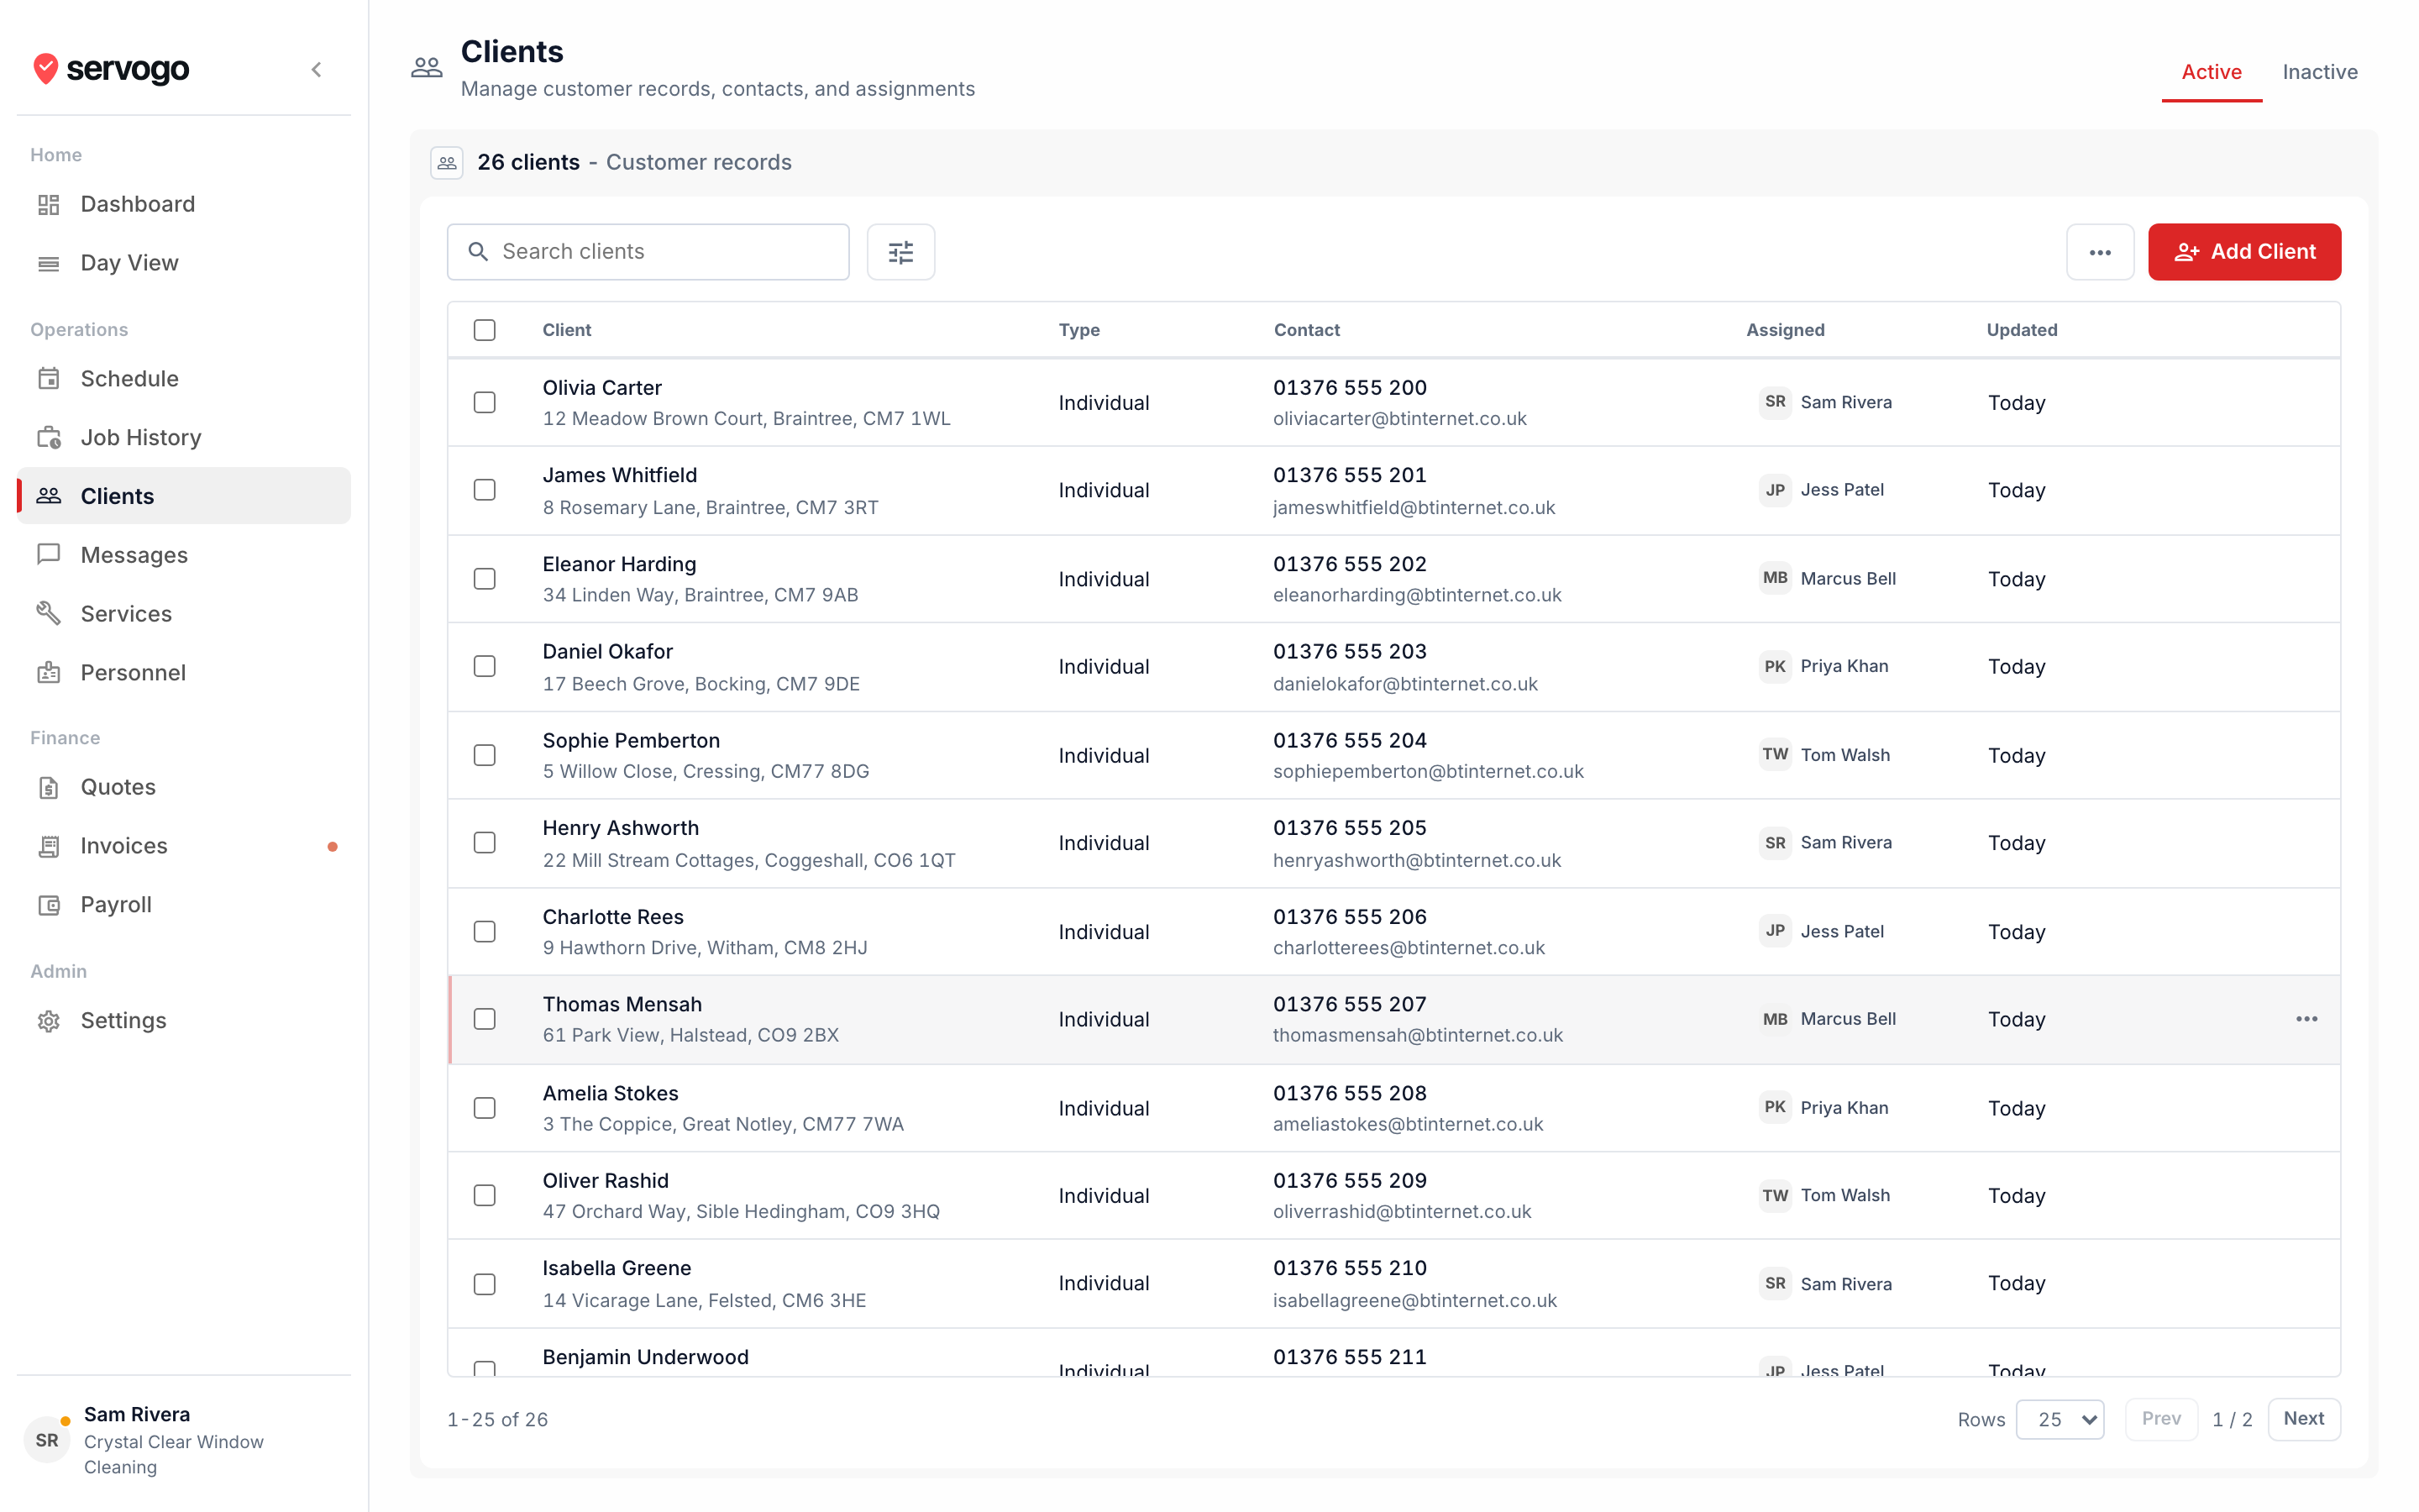
Task: Click oliviacarter@btinternet.co.uk email
Action: pyautogui.click(x=1399, y=419)
